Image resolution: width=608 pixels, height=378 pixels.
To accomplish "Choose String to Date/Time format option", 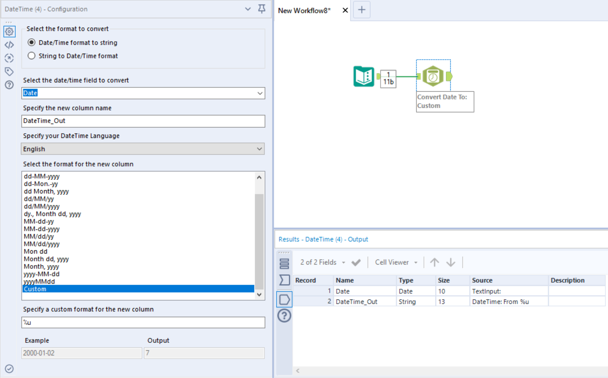I will click(31, 56).
